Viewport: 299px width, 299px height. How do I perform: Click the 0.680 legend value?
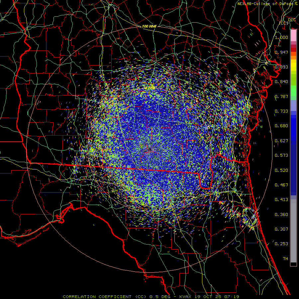click(281, 126)
